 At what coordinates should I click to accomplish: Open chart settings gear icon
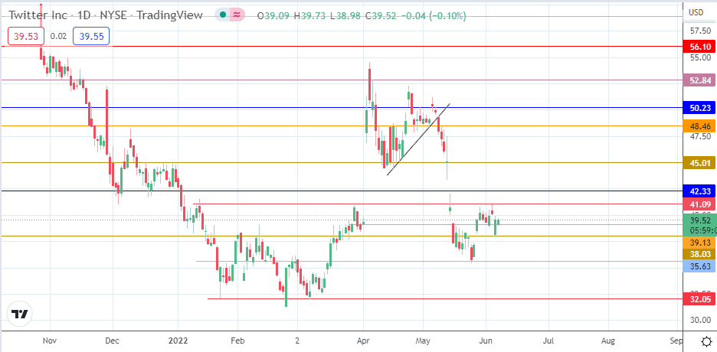(x=706, y=341)
